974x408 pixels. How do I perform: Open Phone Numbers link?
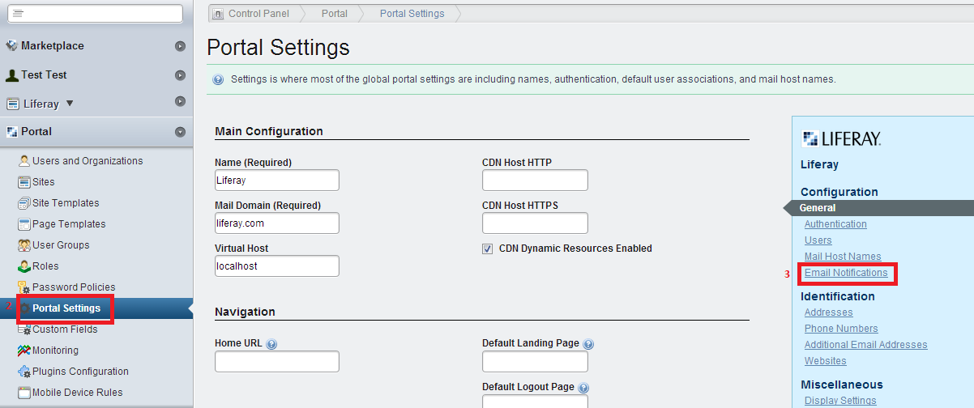click(x=841, y=329)
